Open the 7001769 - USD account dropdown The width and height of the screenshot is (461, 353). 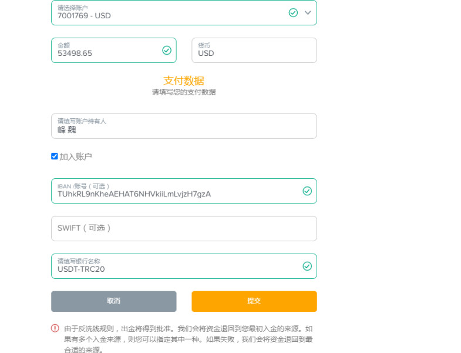[x=184, y=13]
